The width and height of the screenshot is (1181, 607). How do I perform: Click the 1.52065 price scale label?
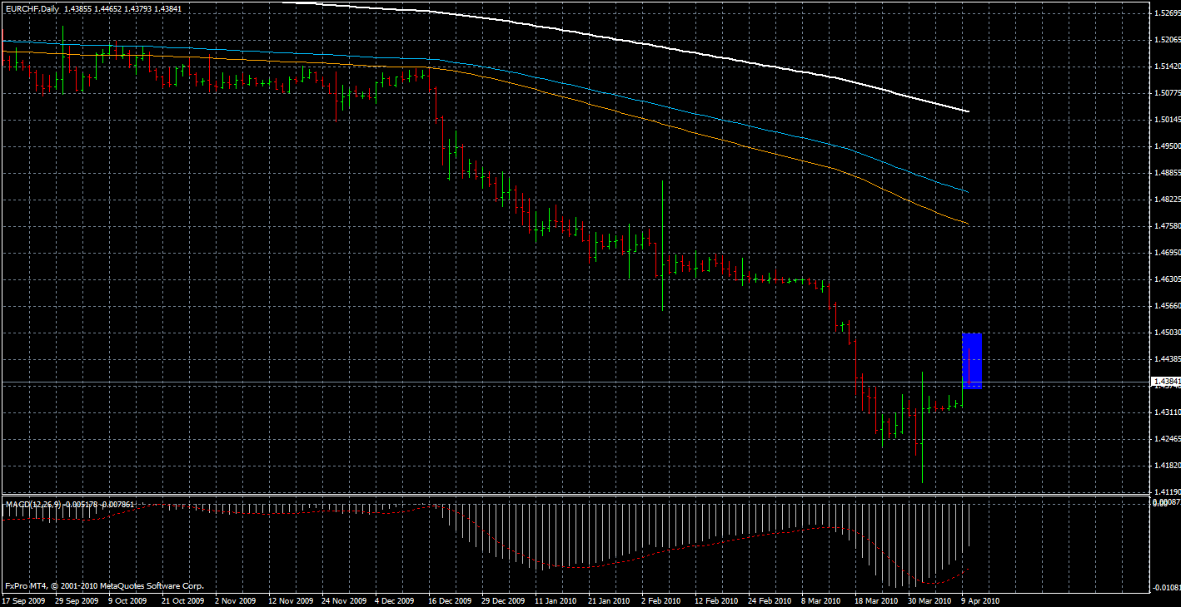(1167, 40)
